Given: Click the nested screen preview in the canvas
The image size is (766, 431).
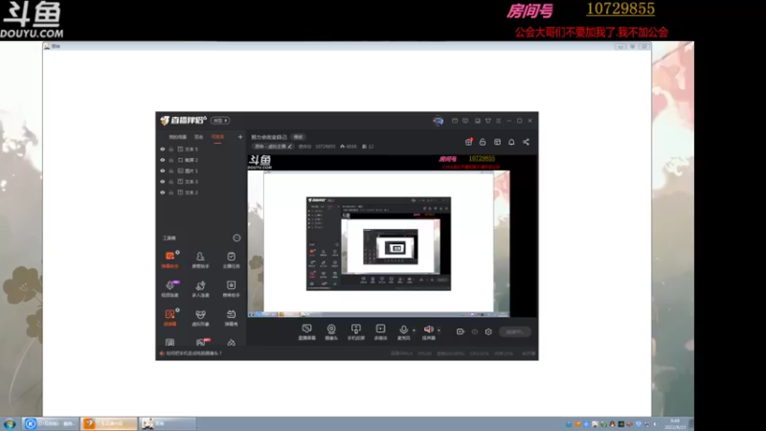Looking at the screenshot, I should coord(378,243).
